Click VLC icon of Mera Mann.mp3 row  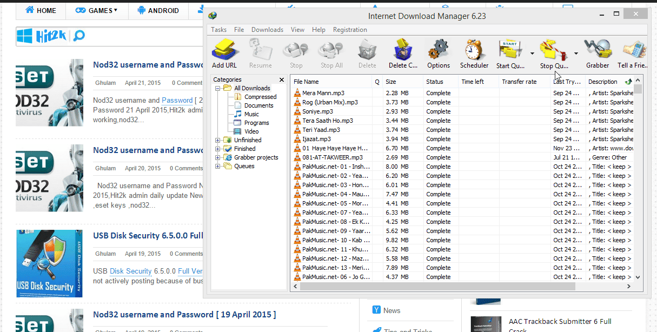click(297, 93)
